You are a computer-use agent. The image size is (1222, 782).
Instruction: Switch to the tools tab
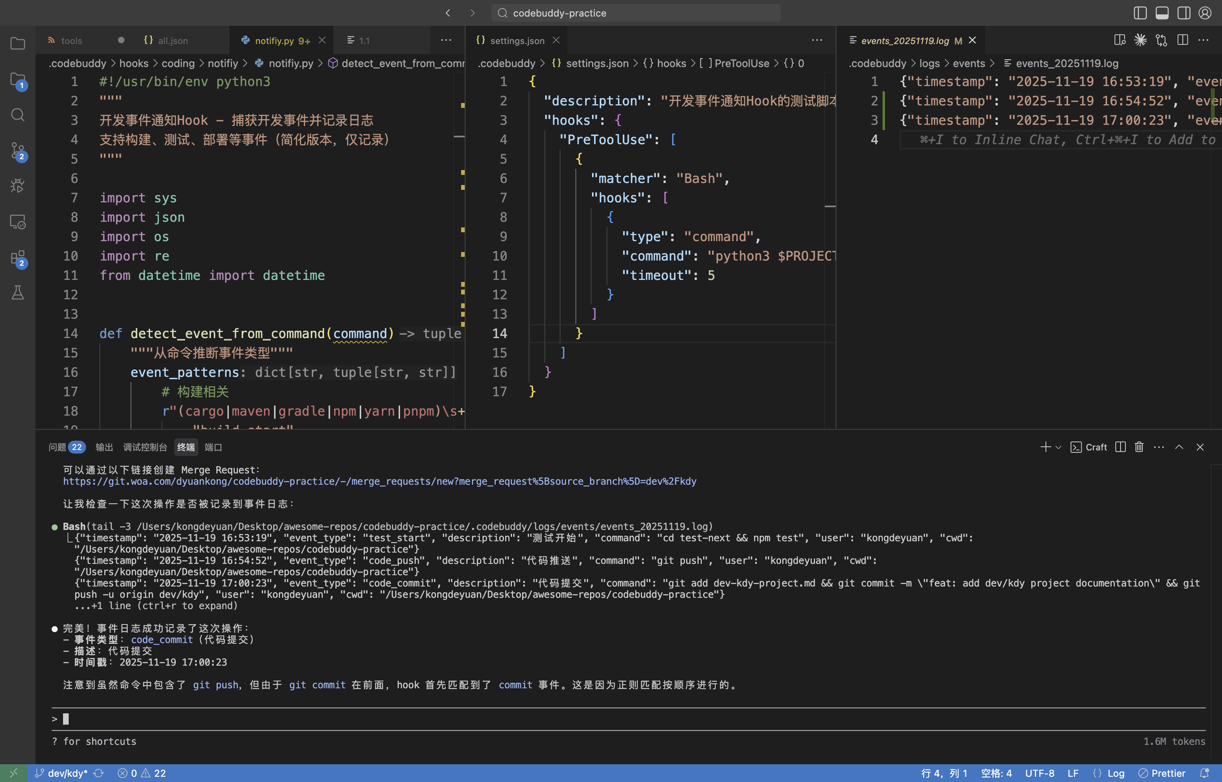[71, 40]
